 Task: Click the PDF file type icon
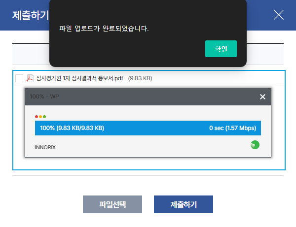[30, 78]
